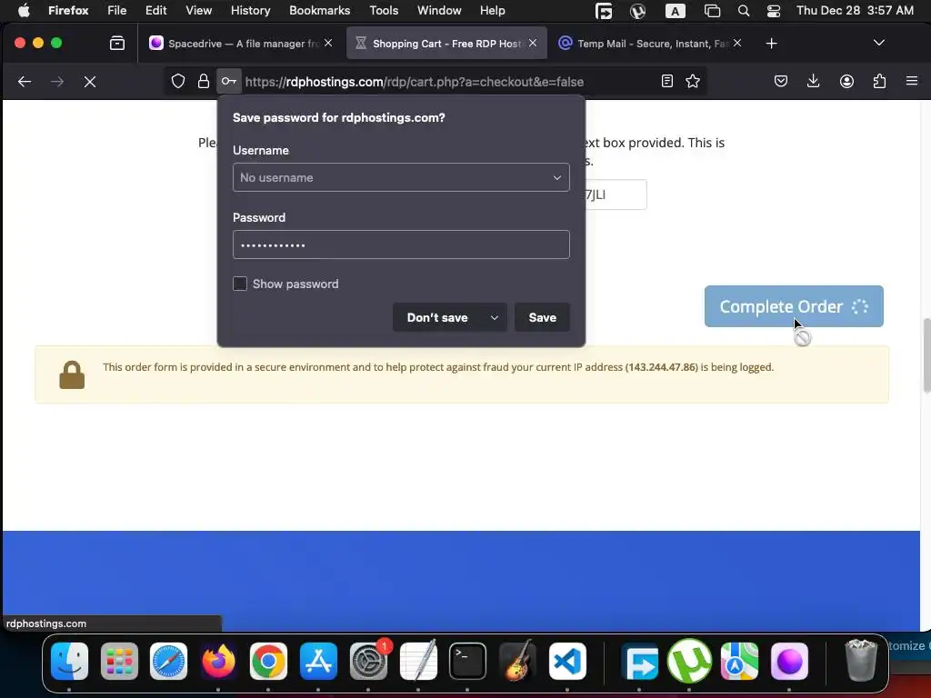Click the Complete Order button

pyautogui.click(x=794, y=306)
